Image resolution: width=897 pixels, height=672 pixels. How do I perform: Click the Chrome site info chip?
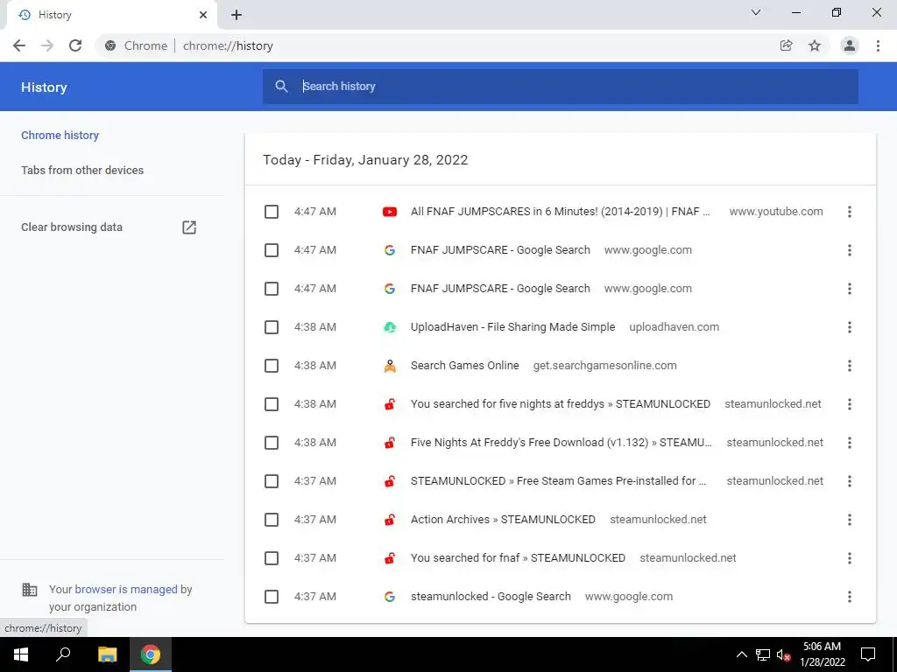pos(136,45)
